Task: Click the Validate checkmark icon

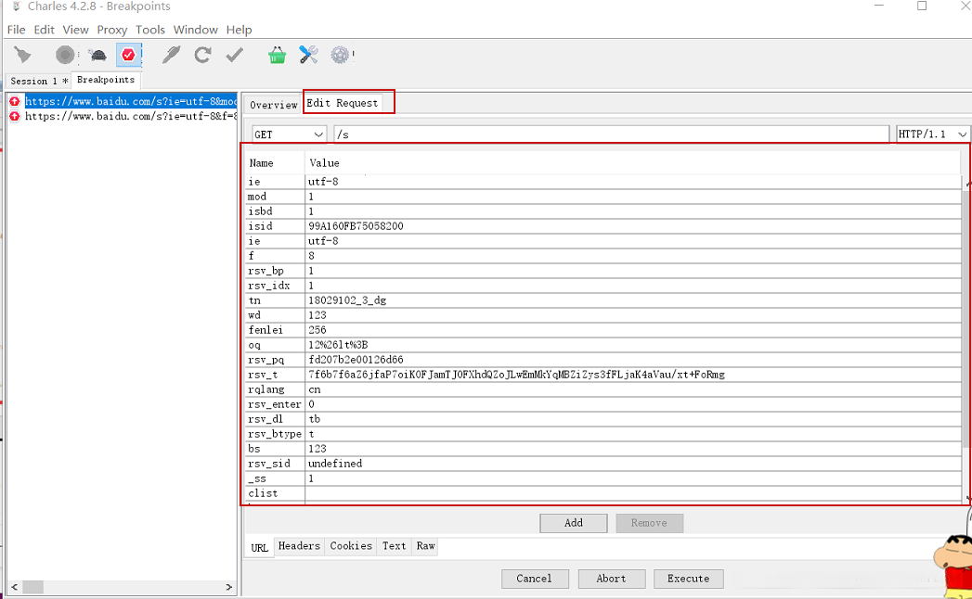Action: [234, 55]
